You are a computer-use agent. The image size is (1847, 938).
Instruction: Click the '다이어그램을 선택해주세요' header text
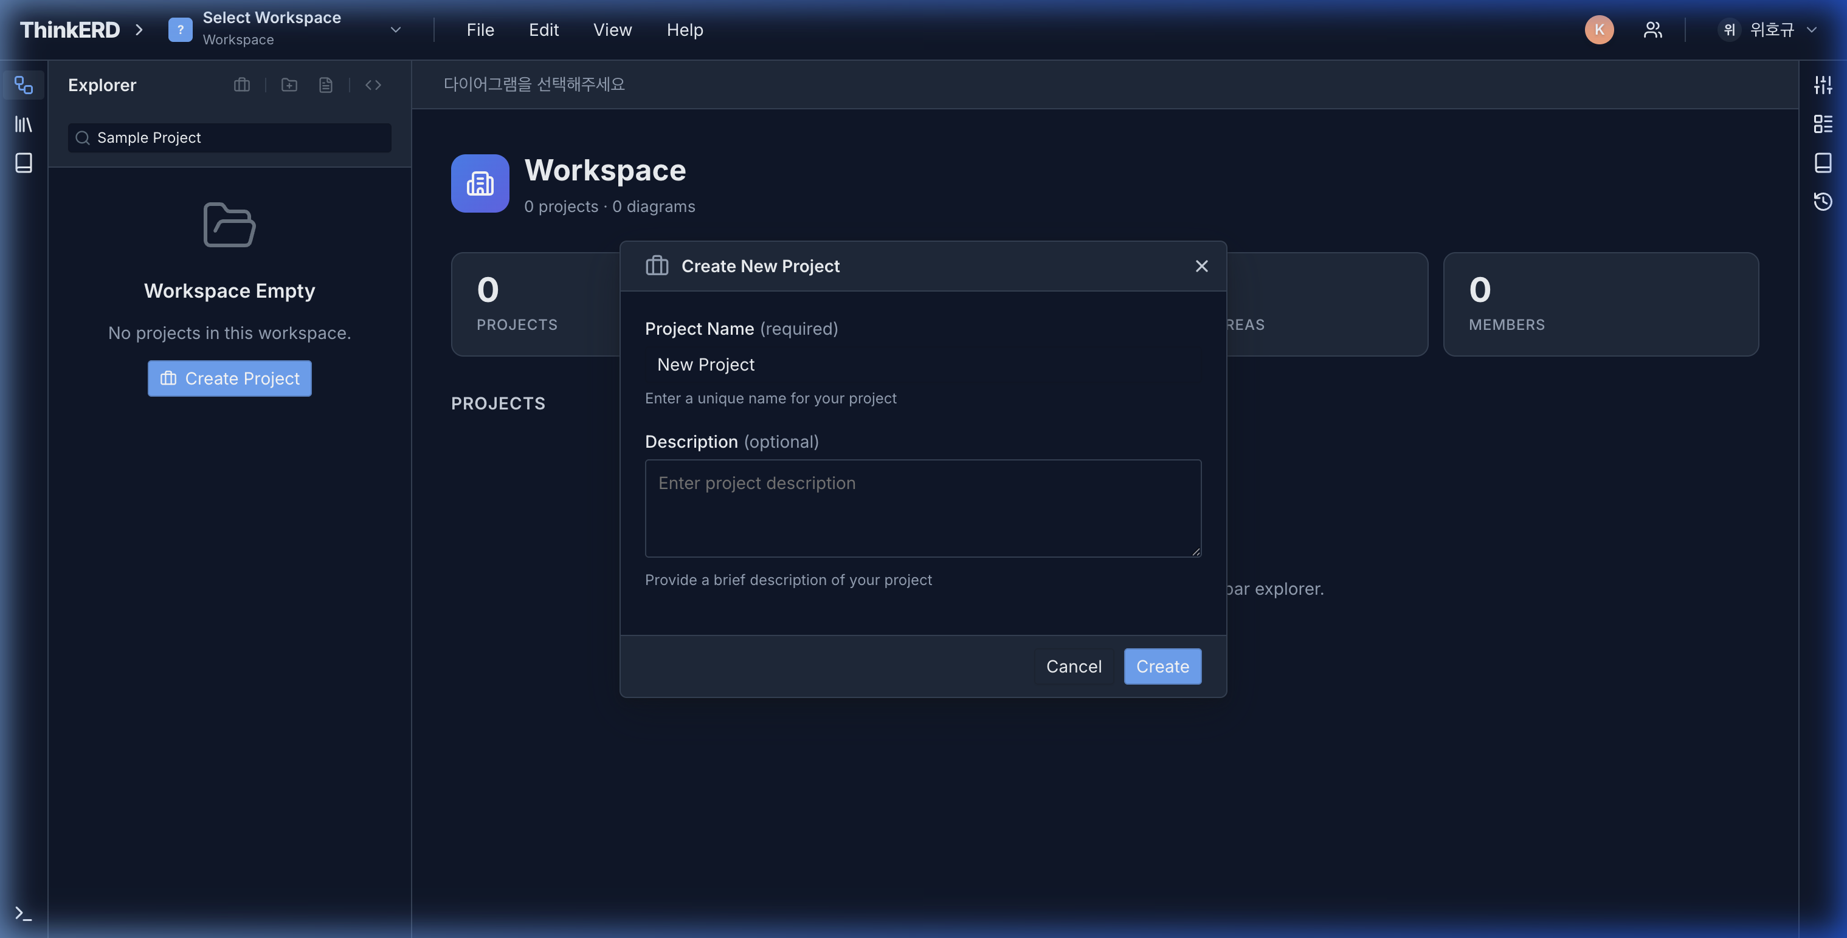534,84
